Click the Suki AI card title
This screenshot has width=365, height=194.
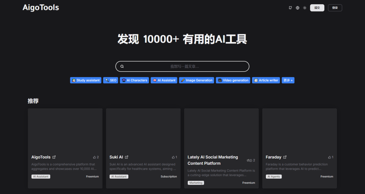(116, 157)
